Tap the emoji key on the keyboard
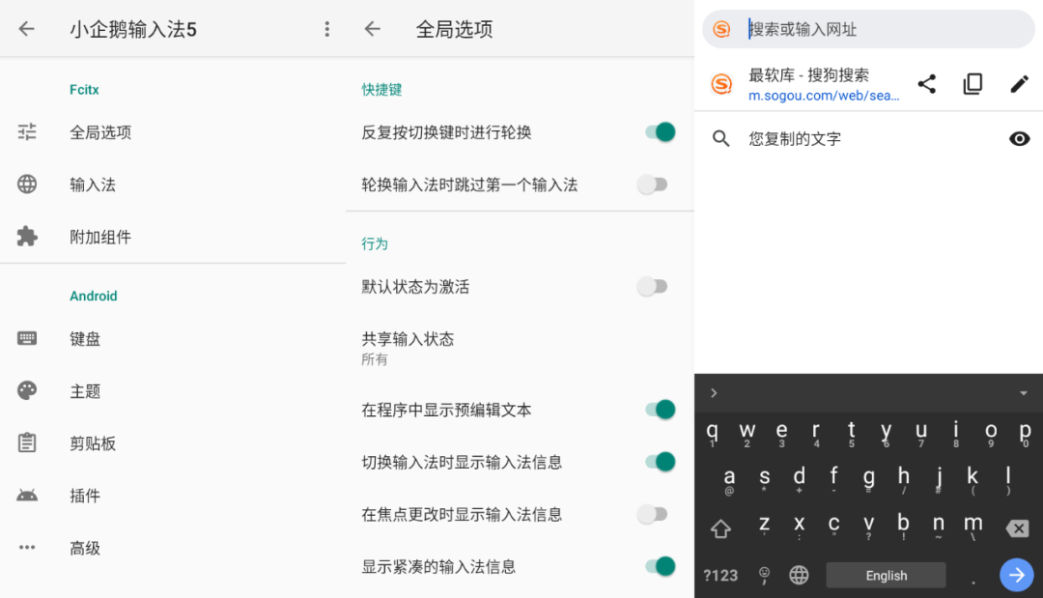The image size is (1043, 598). coord(764,575)
